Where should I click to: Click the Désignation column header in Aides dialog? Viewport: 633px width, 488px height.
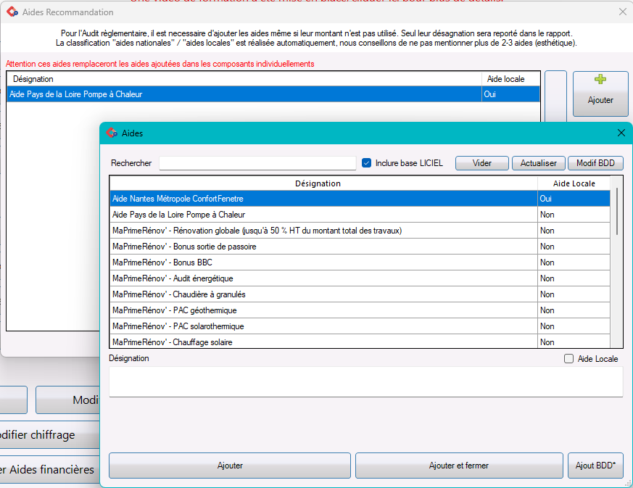coord(323,183)
